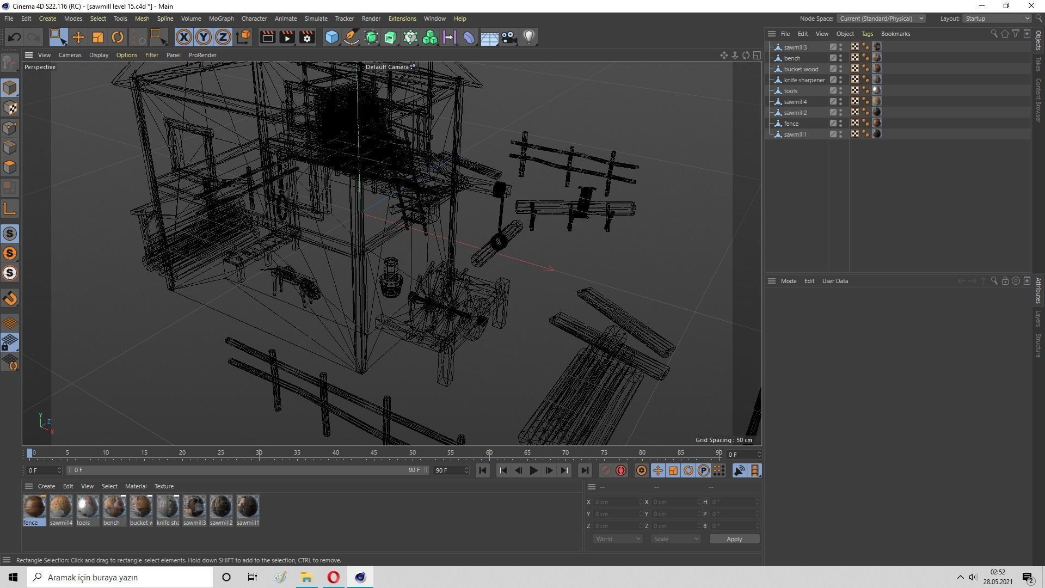This screenshot has height=588, width=1045.
Task: Enable Polygons mode
Action: point(10,167)
